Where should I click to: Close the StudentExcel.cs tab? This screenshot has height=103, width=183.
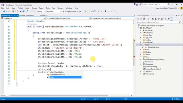coord(17,15)
